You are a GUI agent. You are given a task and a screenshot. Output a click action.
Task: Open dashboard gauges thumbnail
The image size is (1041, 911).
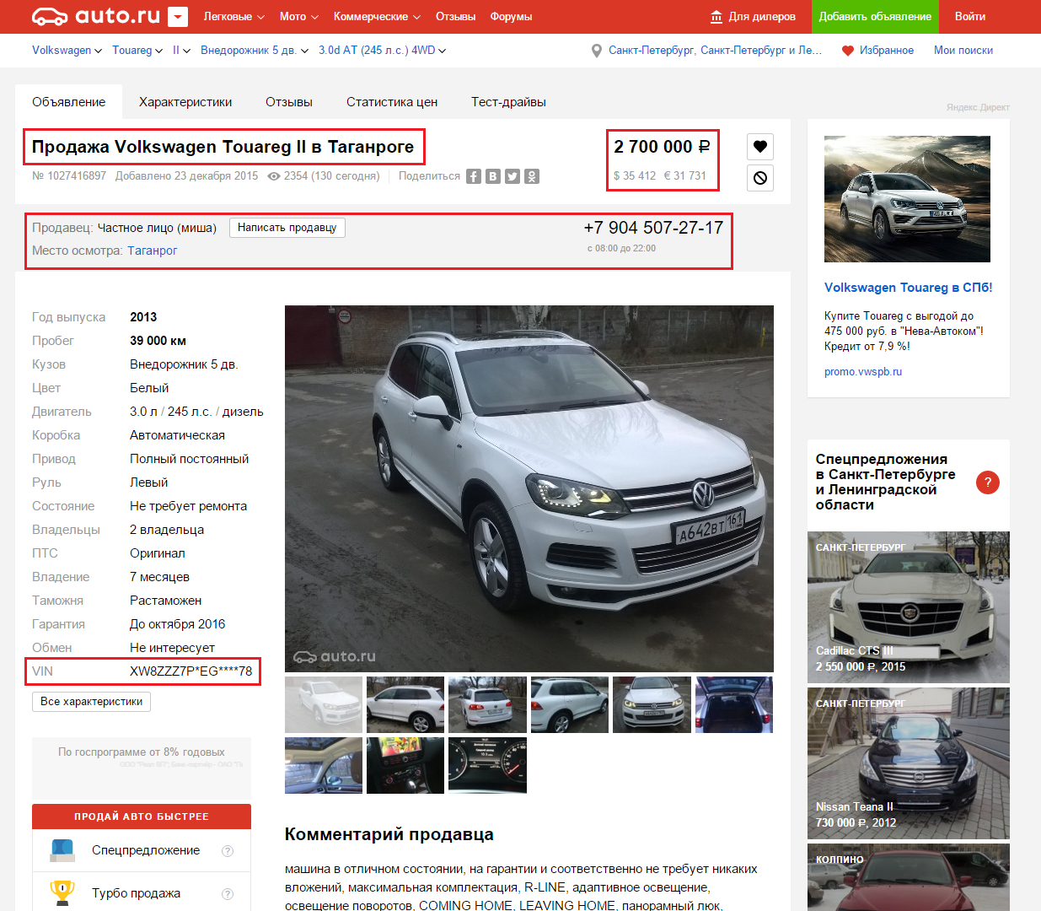pos(487,765)
